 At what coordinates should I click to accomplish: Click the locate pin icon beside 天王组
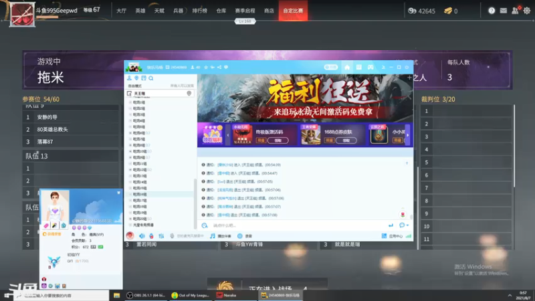[189, 93]
